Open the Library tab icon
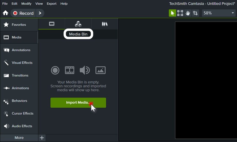 [x=105, y=24]
